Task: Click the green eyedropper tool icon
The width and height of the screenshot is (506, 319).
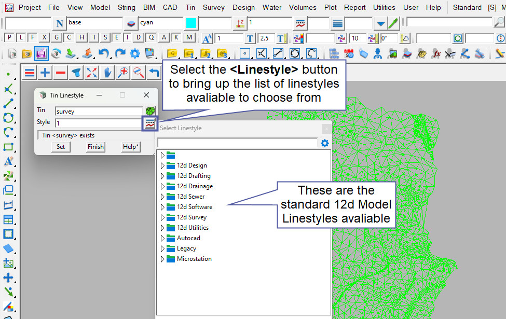Action: click(x=393, y=23)
